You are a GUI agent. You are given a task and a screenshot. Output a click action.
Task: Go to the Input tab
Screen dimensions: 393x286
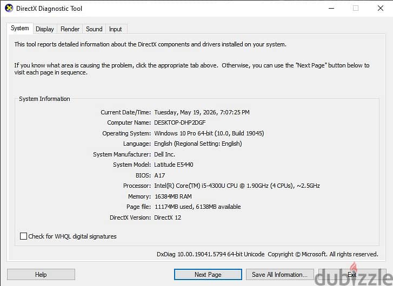[x=116, y=29]
